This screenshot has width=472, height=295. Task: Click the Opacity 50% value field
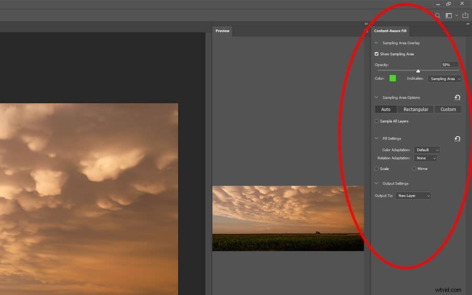[x=449, y=64]
